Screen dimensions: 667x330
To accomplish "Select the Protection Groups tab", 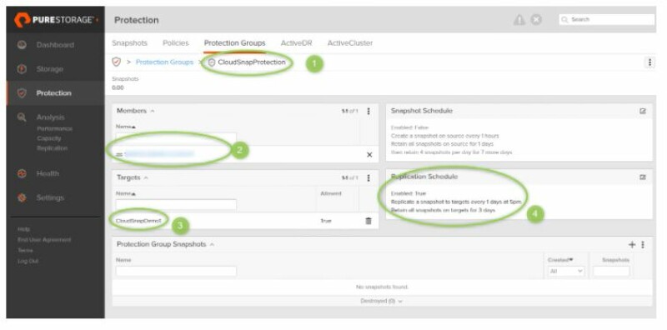I will click(235, 43).
